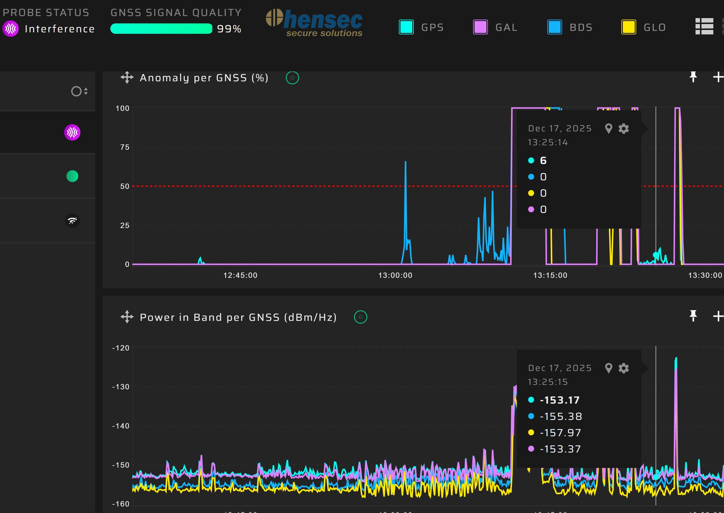Toggle GAL series with the purple swatch
Image resolution: width=724 pixels, height=513 pixels.
[x=480, y=27]
